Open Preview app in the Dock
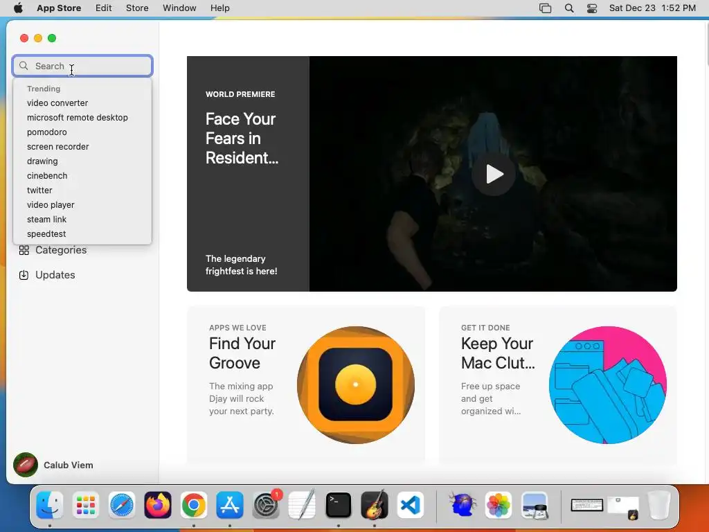 535,505
